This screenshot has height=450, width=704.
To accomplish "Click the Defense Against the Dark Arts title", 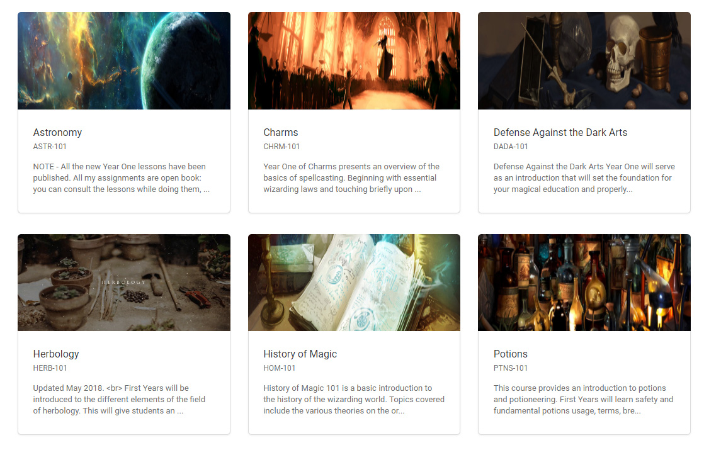I will 560,132.
